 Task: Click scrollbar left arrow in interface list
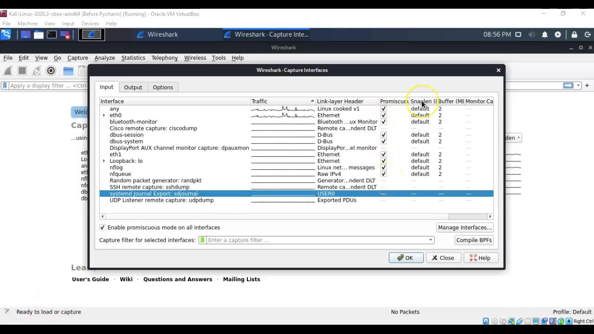point(103,217)
